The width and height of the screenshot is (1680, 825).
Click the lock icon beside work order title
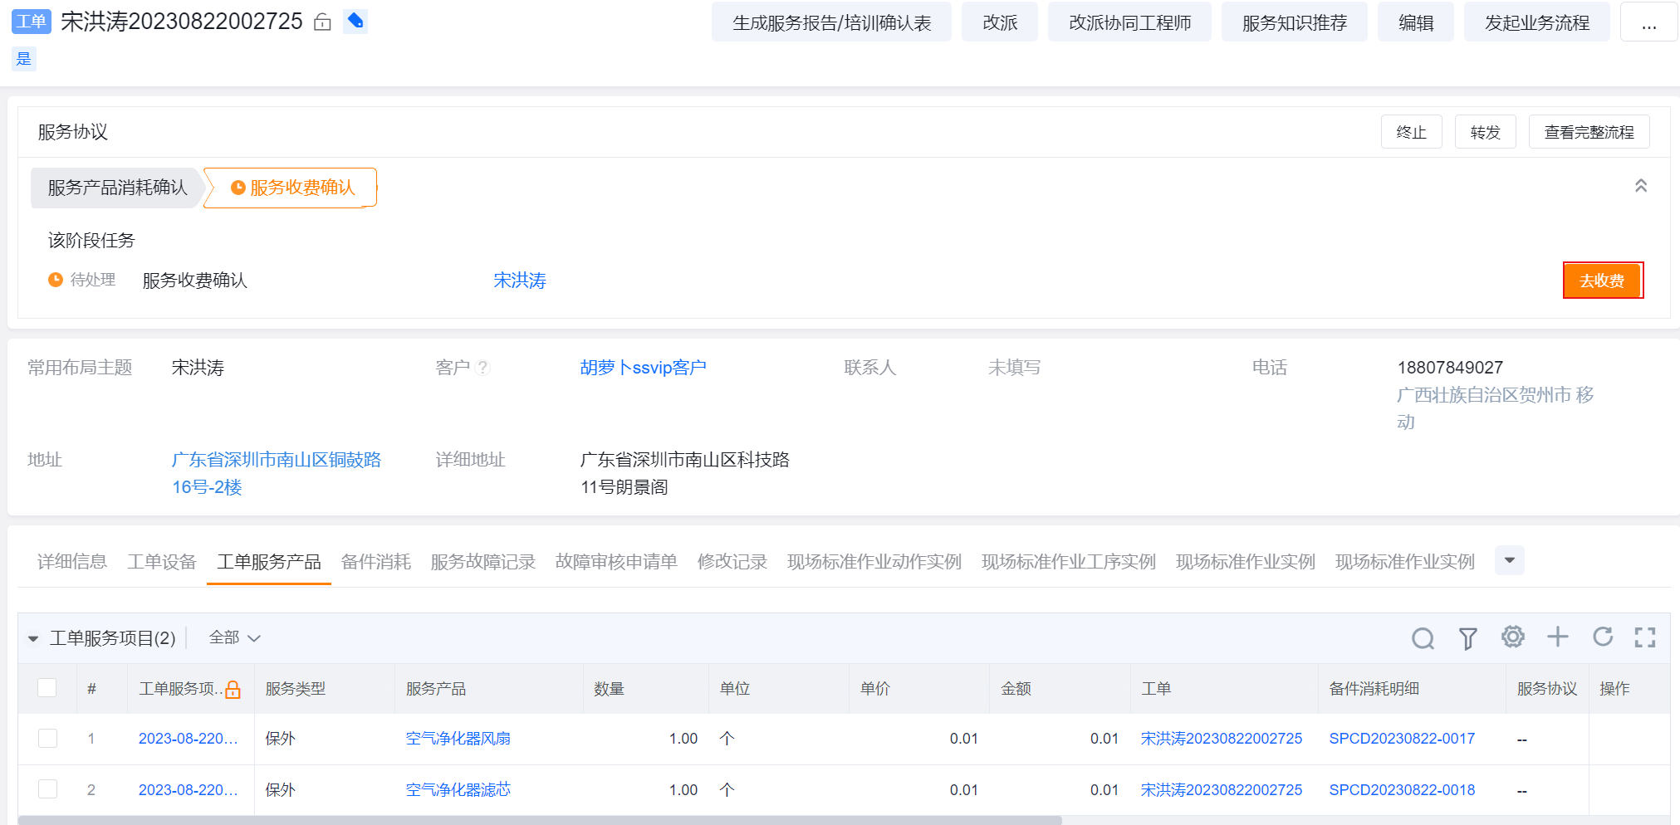click(x=322, y=22)
